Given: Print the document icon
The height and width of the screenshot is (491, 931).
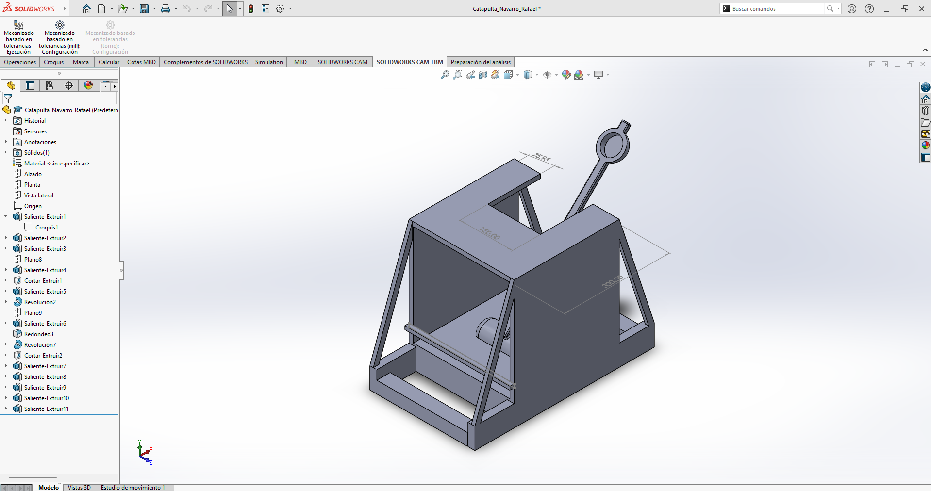Looking at the screenshot, I should coord(166,9).
